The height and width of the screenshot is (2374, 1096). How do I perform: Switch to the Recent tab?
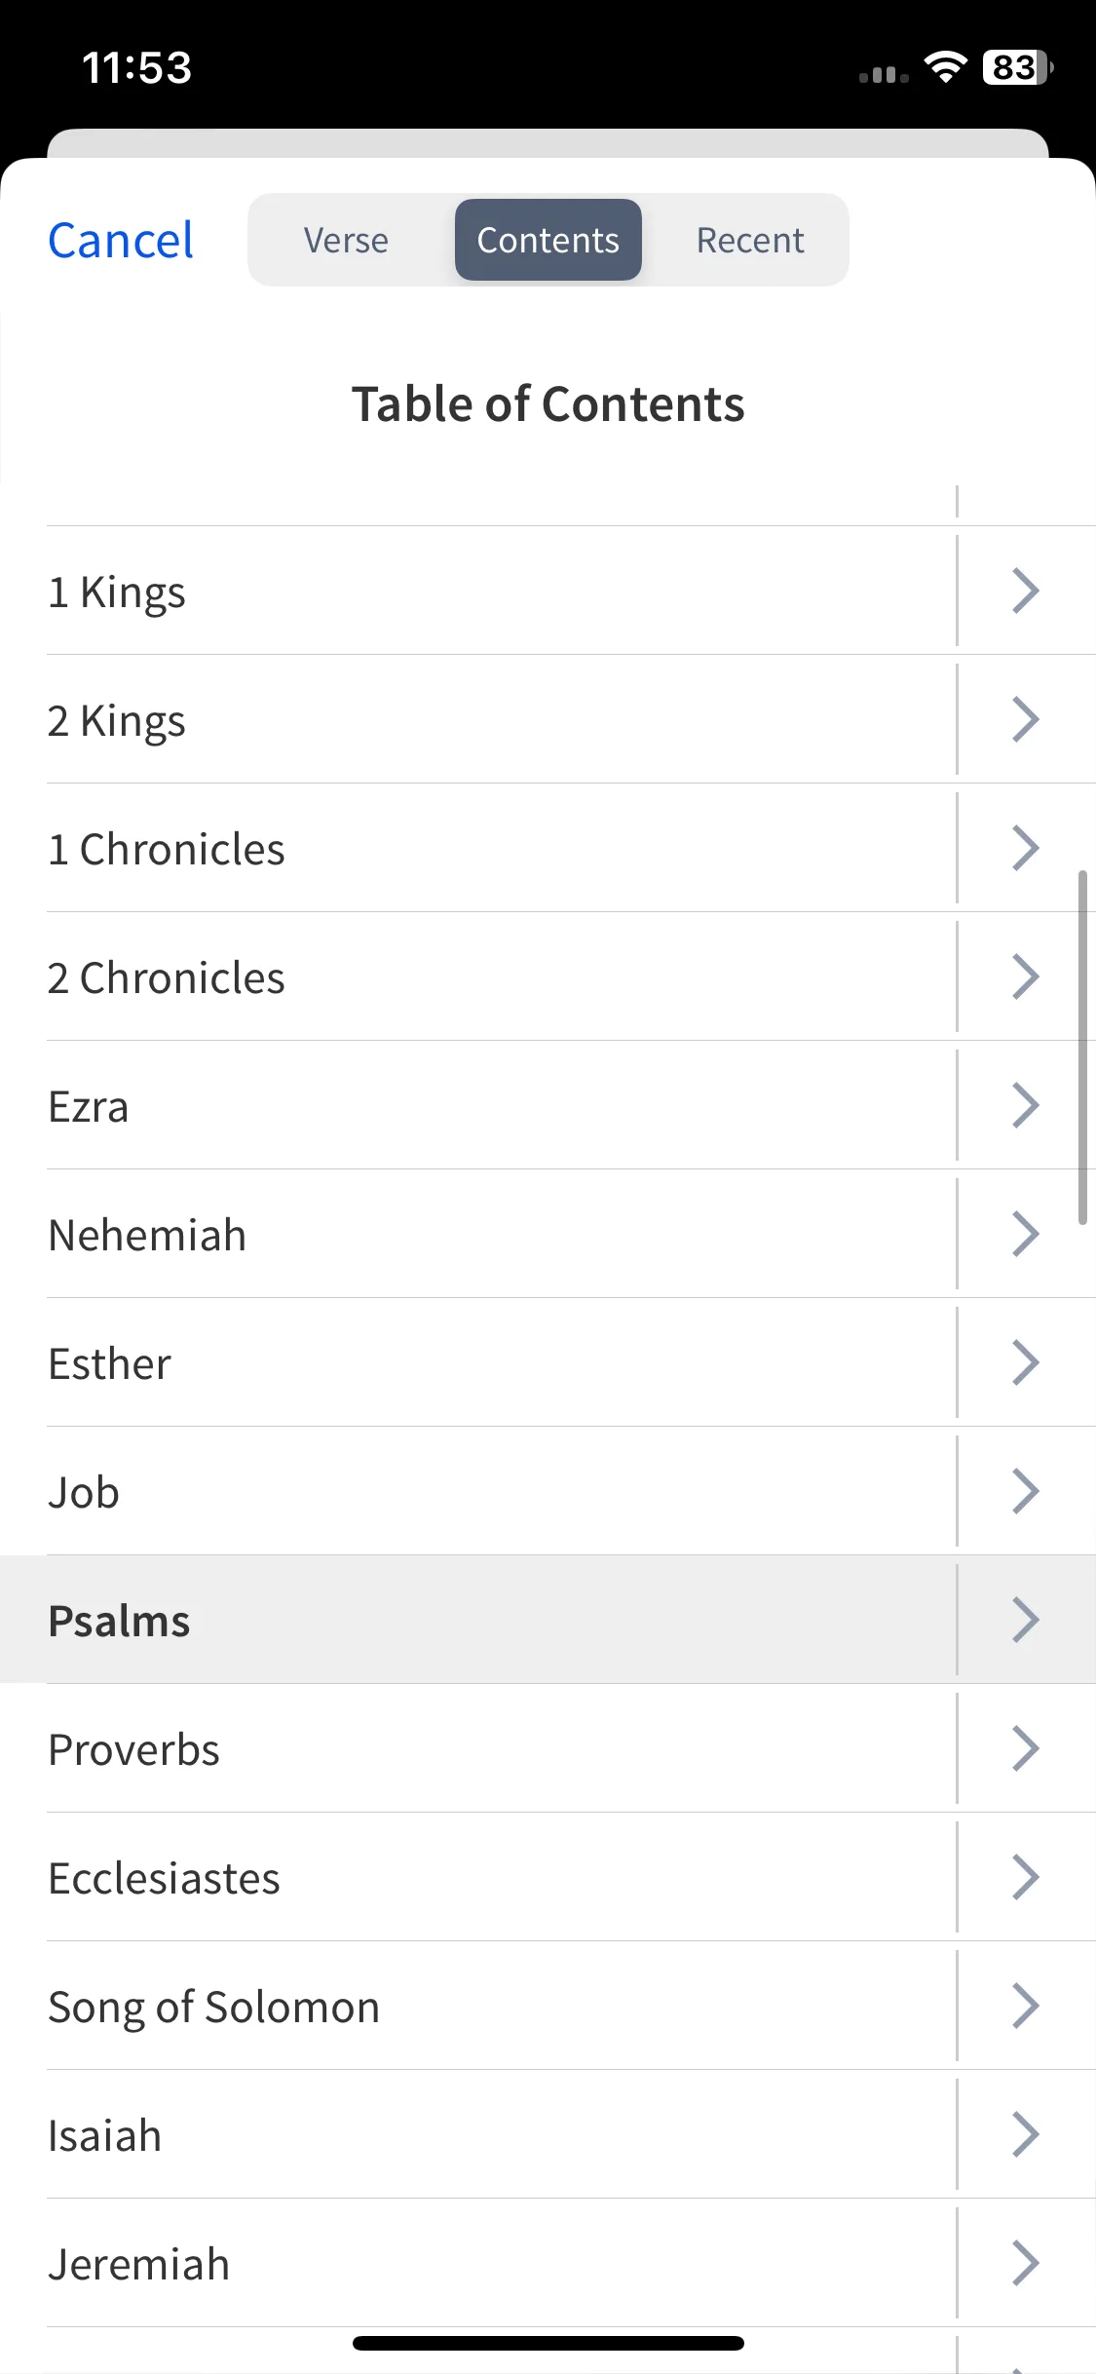pyautogui.click(x=750, y=240)
